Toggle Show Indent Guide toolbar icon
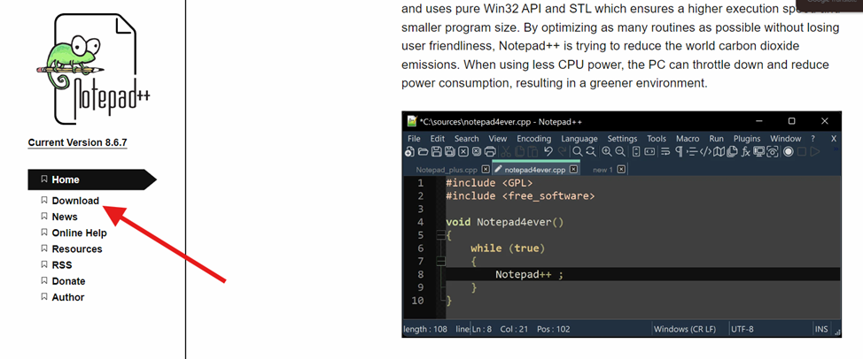Screen dimensions: 863x359 (x=692, y=151)
